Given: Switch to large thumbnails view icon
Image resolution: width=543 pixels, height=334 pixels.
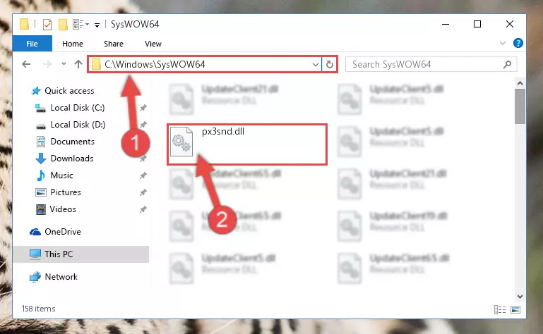Looking at the screenshot, I should click(x=515, y=309).
